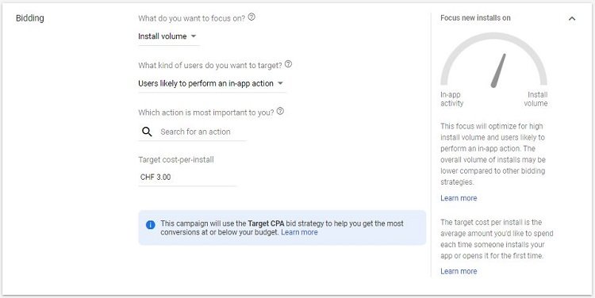Click the 'Install volume' gauge end label
The height and width of the screenshot is (298, 595).
pyautogui.click(x=535, y=99)
